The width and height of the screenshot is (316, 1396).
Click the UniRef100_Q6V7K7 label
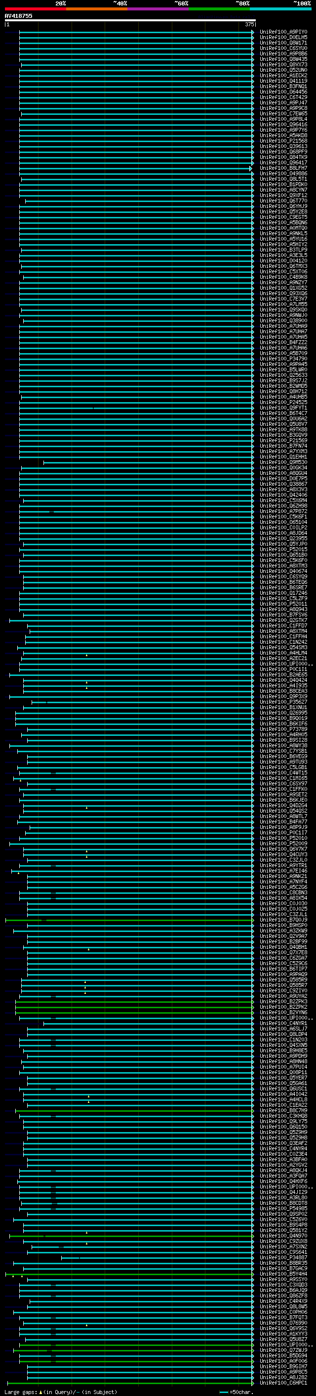(x=283, y=849)
